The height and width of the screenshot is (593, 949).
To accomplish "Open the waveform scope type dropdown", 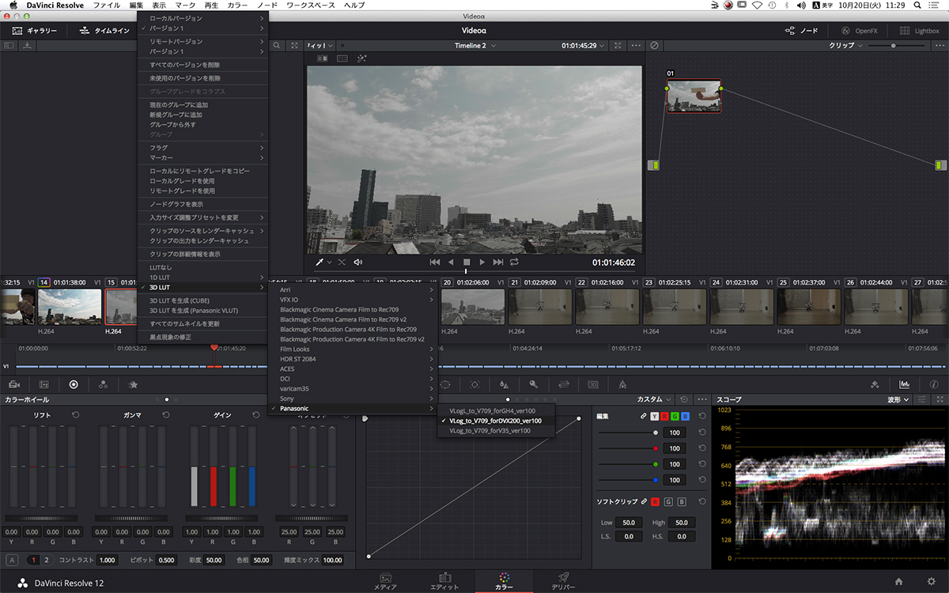I will pos(898,399).
